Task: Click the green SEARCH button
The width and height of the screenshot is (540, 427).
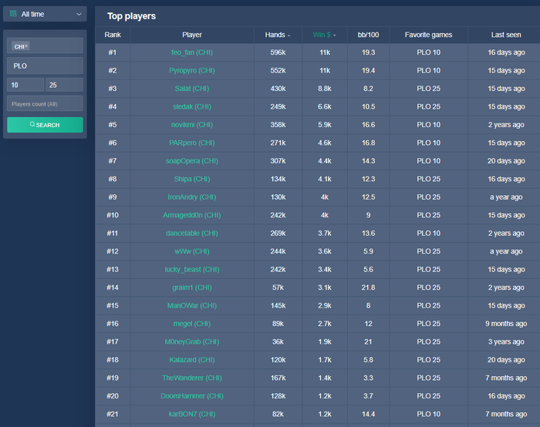Action: (45, 125)
